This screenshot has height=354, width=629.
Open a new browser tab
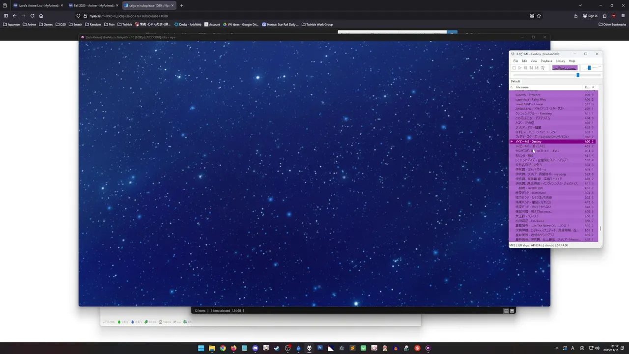[182, 5]
